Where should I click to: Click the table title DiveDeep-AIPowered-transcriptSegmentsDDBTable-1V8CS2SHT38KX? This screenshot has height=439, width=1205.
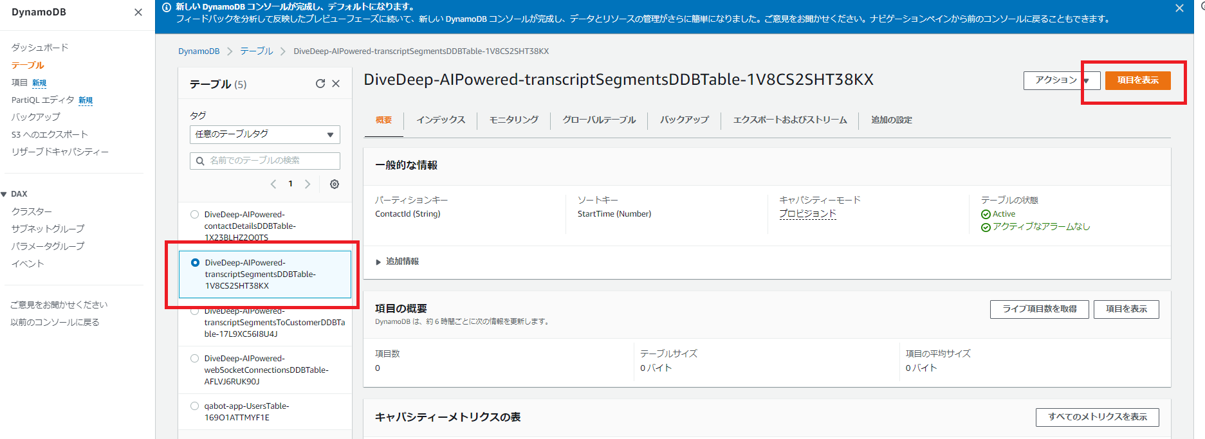click(x=619, y=80)
